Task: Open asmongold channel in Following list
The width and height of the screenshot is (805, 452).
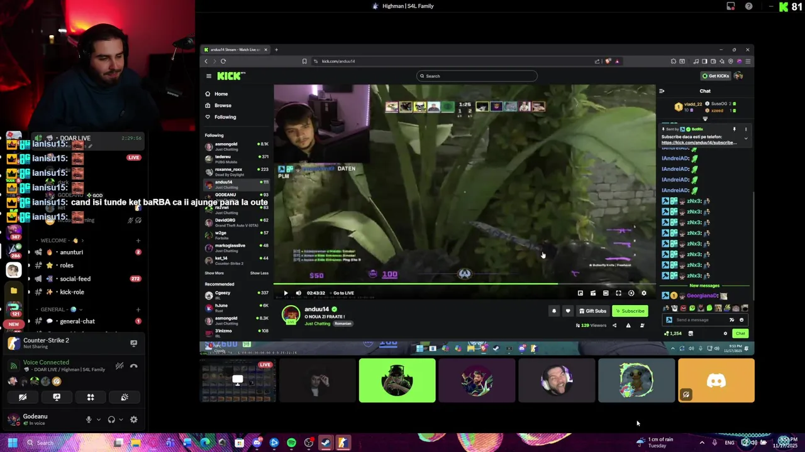Action: (236, 146)
